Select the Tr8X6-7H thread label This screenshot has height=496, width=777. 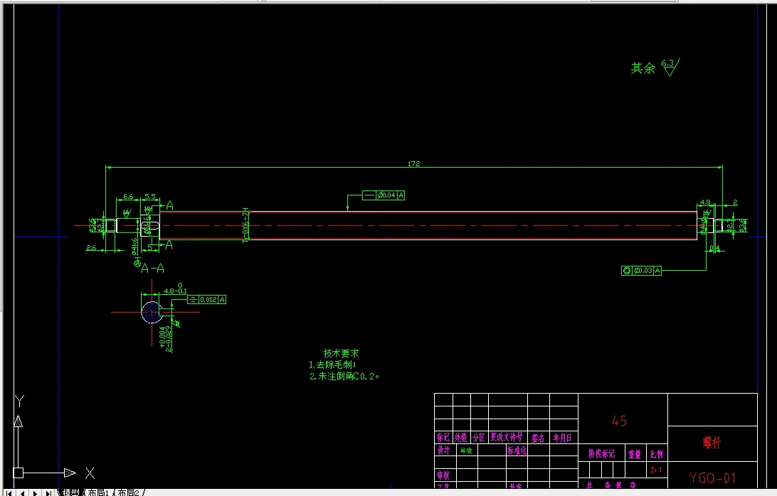[x=245, y=225]
